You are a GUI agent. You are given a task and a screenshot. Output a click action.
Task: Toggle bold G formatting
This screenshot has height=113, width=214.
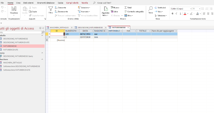[172, 13]
